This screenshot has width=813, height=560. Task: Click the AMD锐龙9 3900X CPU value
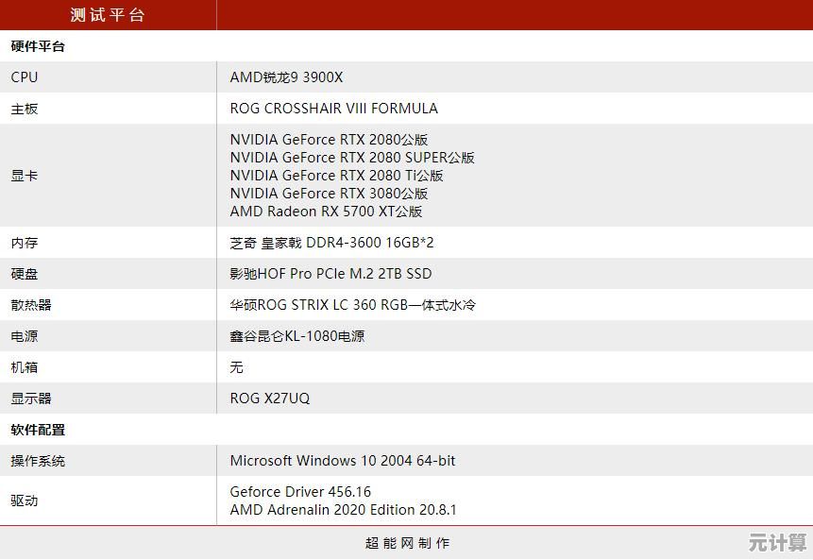[x=286, y=77]
